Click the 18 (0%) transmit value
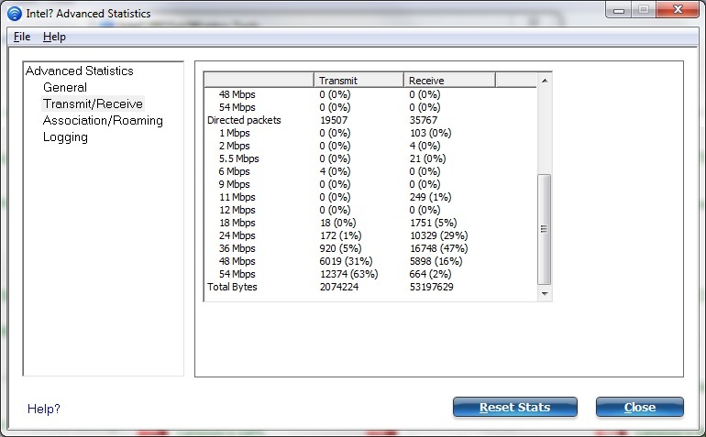This screenshot has height=437, width=706. point(337,223)
